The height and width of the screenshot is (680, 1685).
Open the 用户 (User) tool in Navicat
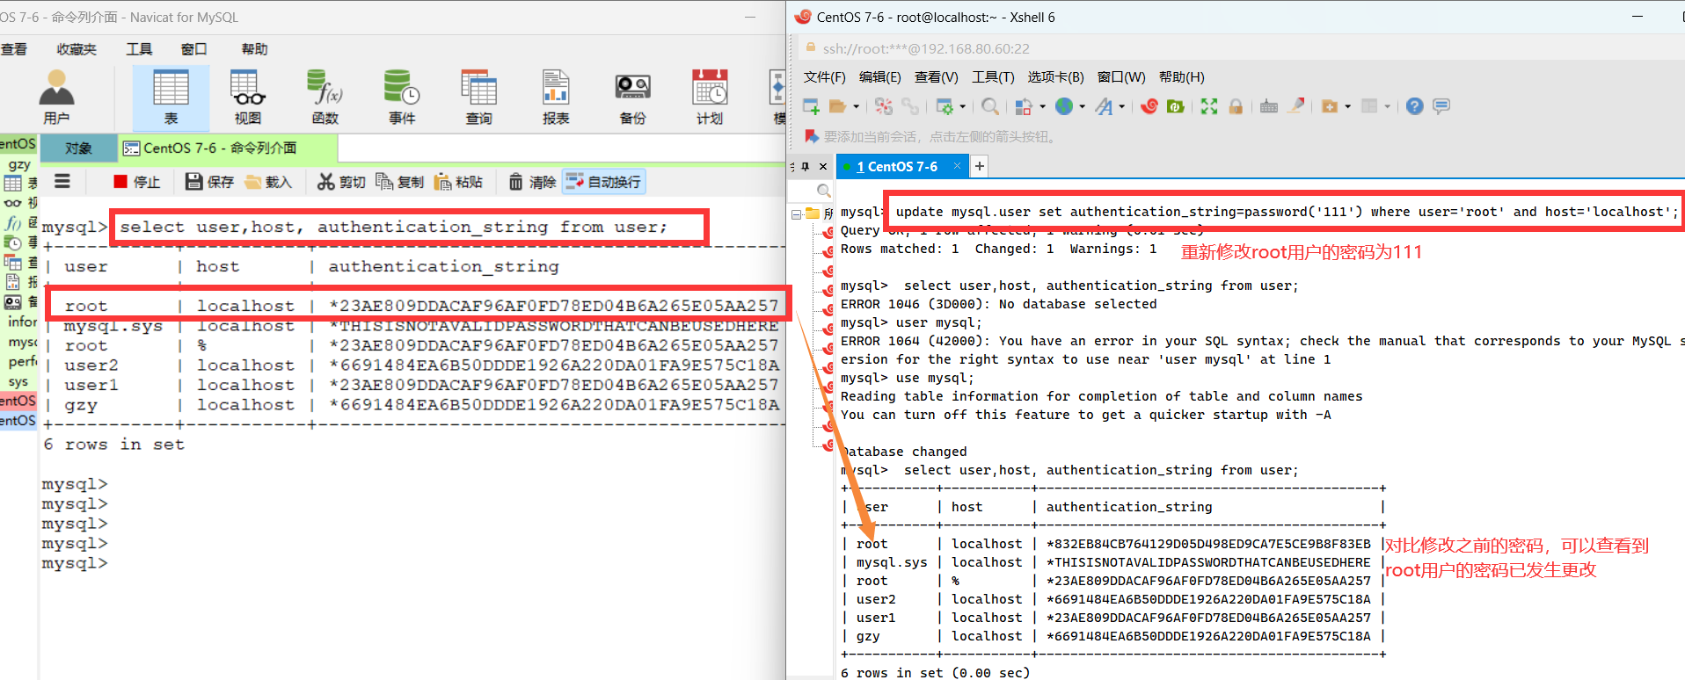(56, 97)
